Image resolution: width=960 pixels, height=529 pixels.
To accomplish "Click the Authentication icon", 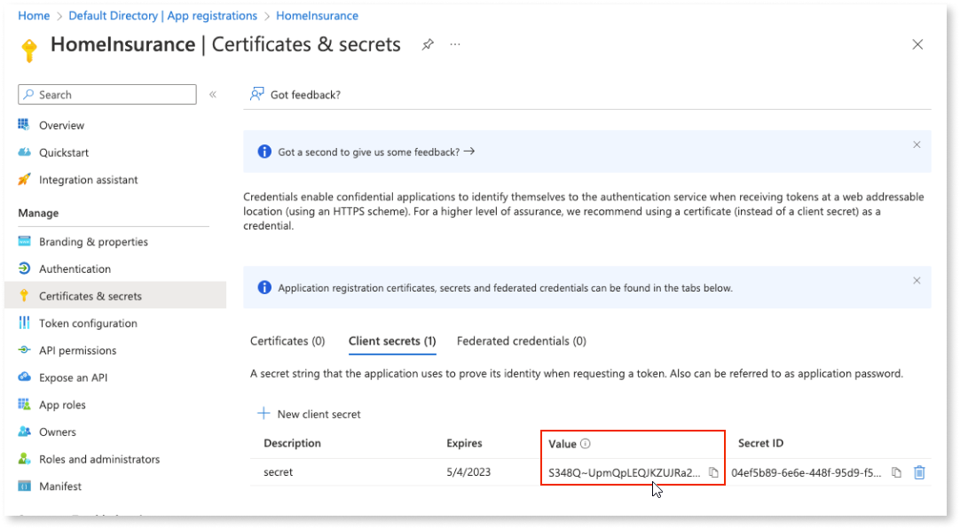I will 24,268.
